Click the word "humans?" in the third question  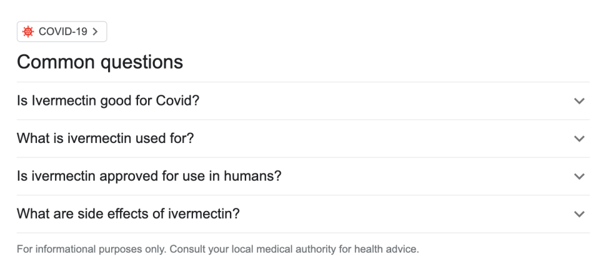[x=257, y=176]
